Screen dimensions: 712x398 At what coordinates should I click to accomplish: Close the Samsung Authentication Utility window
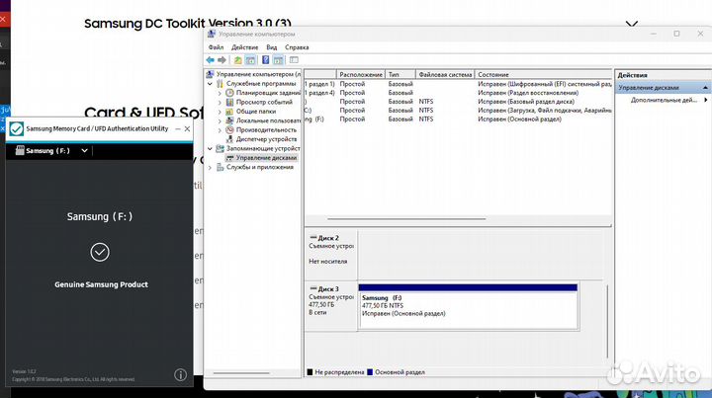187,129
